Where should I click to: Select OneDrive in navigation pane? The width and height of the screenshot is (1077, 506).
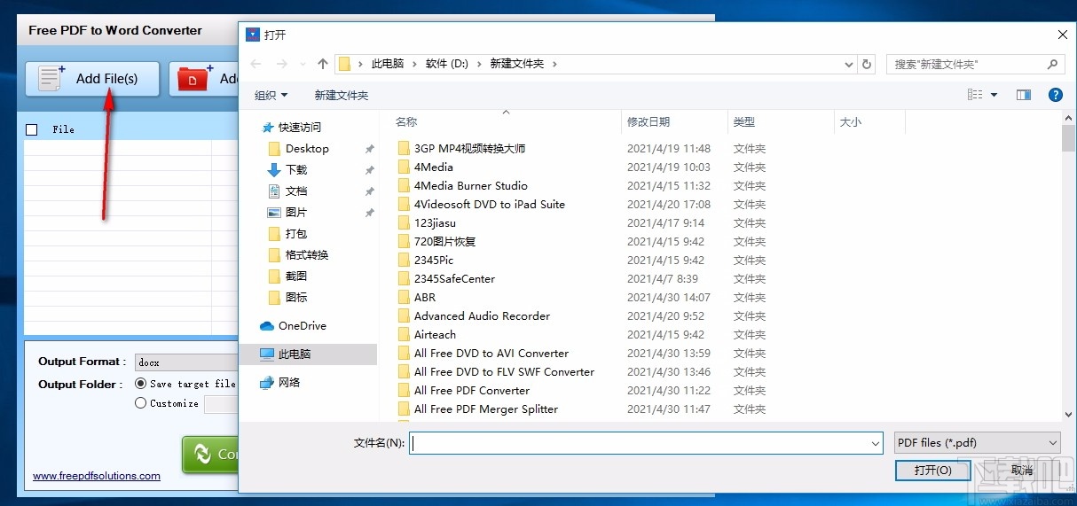click(x=303, y=326)
